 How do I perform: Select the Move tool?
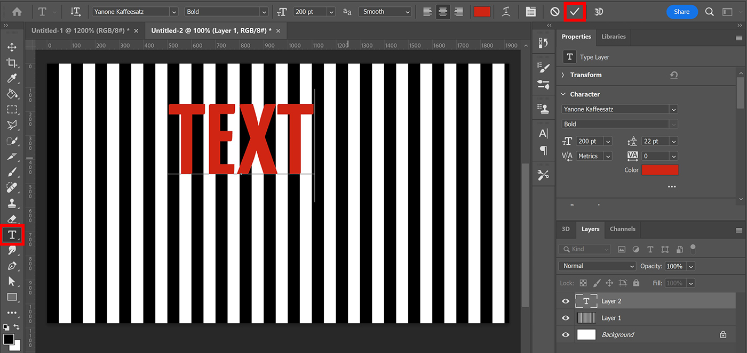pos(12,47)
